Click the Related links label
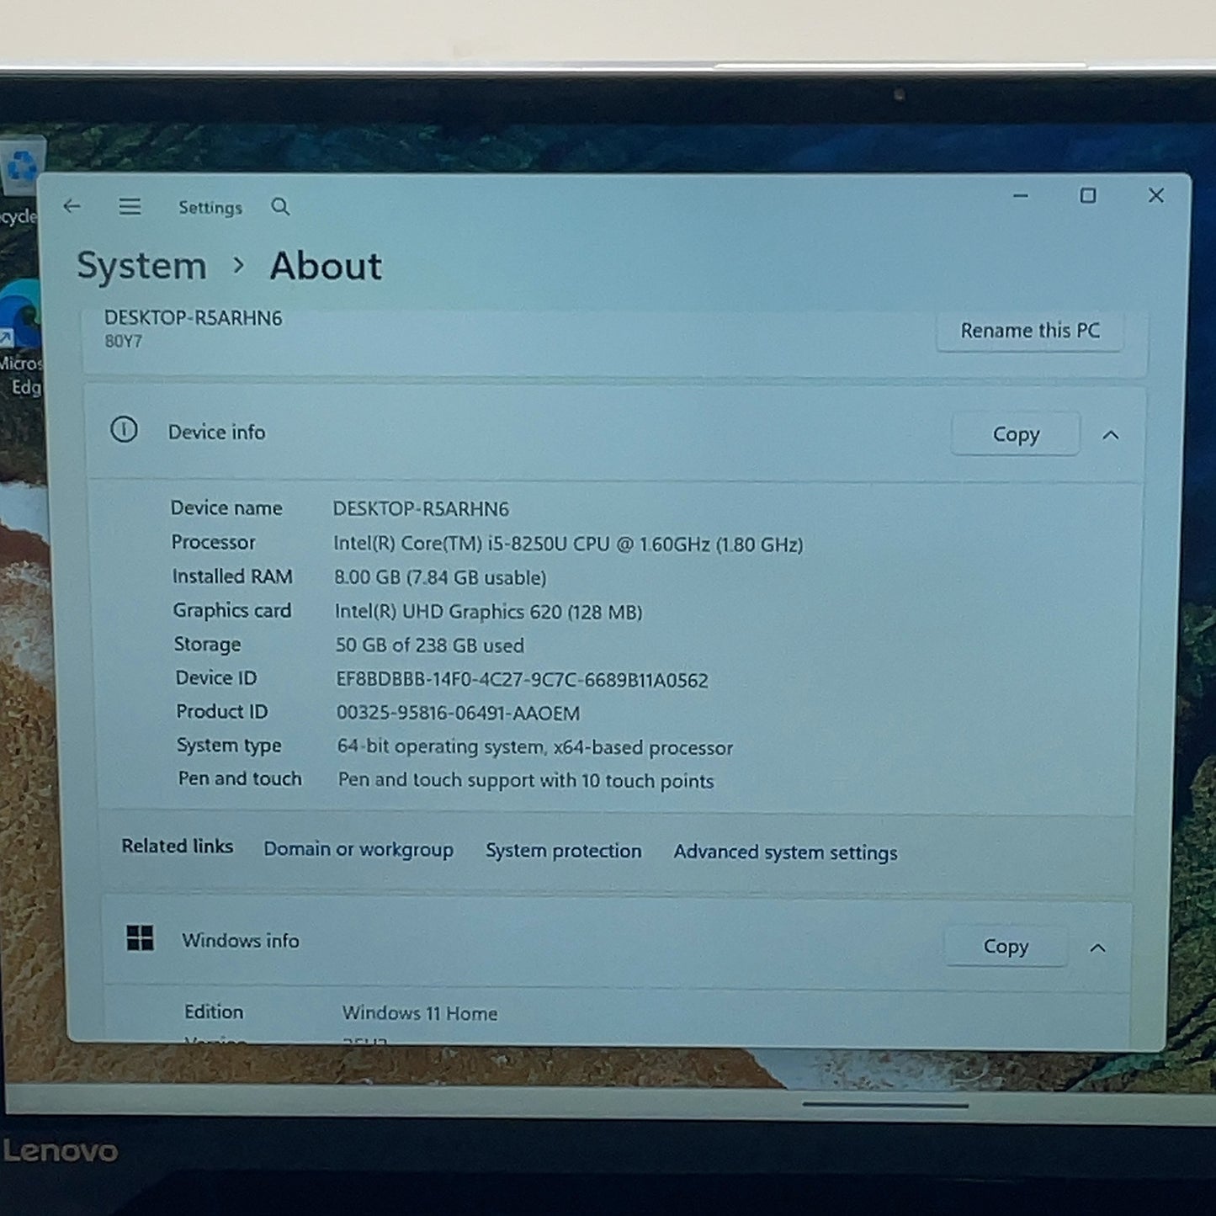Image resolution: width=1216 pixels, height=1216 pixels. tap(177, 846)
